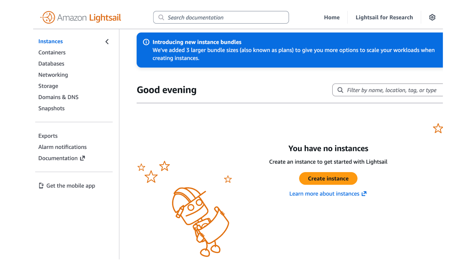Image resolution: width=476 pixels, height=267 pixels.
Task: Click the external link icon after Learn more
Action: tap(364, 194)
